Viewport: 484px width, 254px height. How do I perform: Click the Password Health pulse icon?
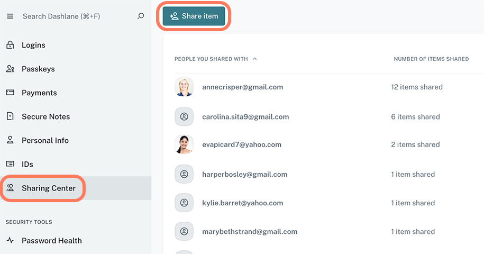coord(10,240)
